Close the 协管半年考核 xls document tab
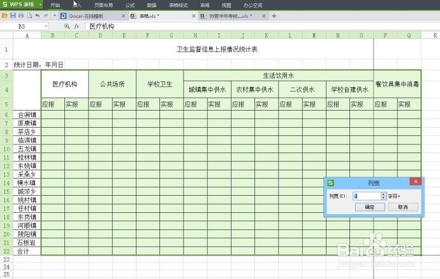This screenshot has height=279, width=440. (x=263, y=17)
